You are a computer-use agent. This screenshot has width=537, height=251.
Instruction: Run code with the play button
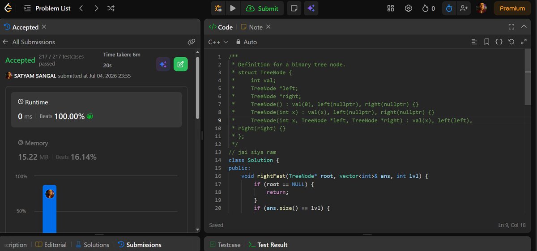(x=233, y=8)
